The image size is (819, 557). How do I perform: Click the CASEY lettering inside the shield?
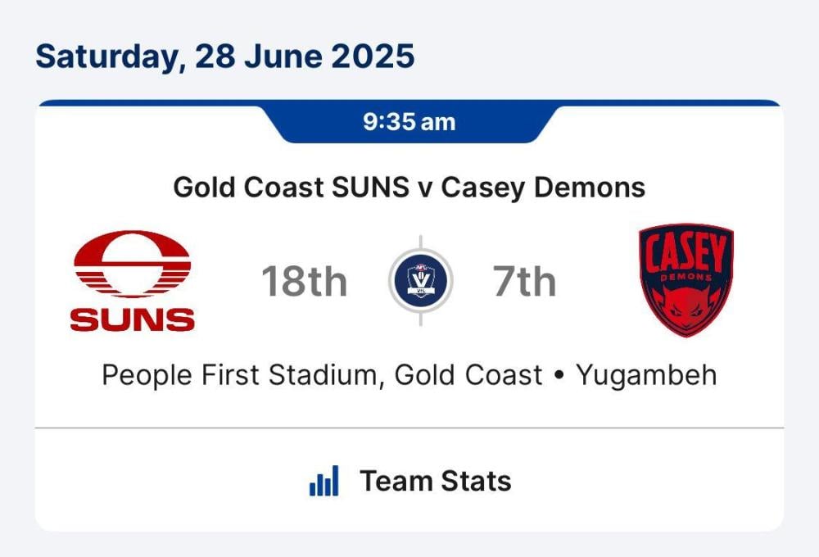point(686,253)
